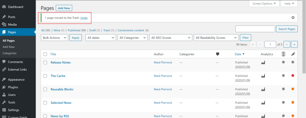Click the Filter button
The image size is (306, 118).
pos(246,38)
